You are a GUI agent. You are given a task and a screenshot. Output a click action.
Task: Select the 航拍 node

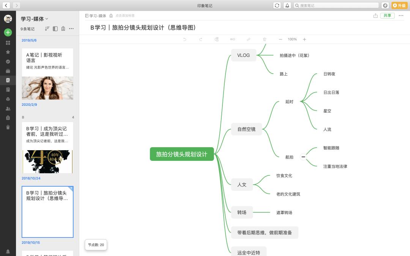coord(289,157)
